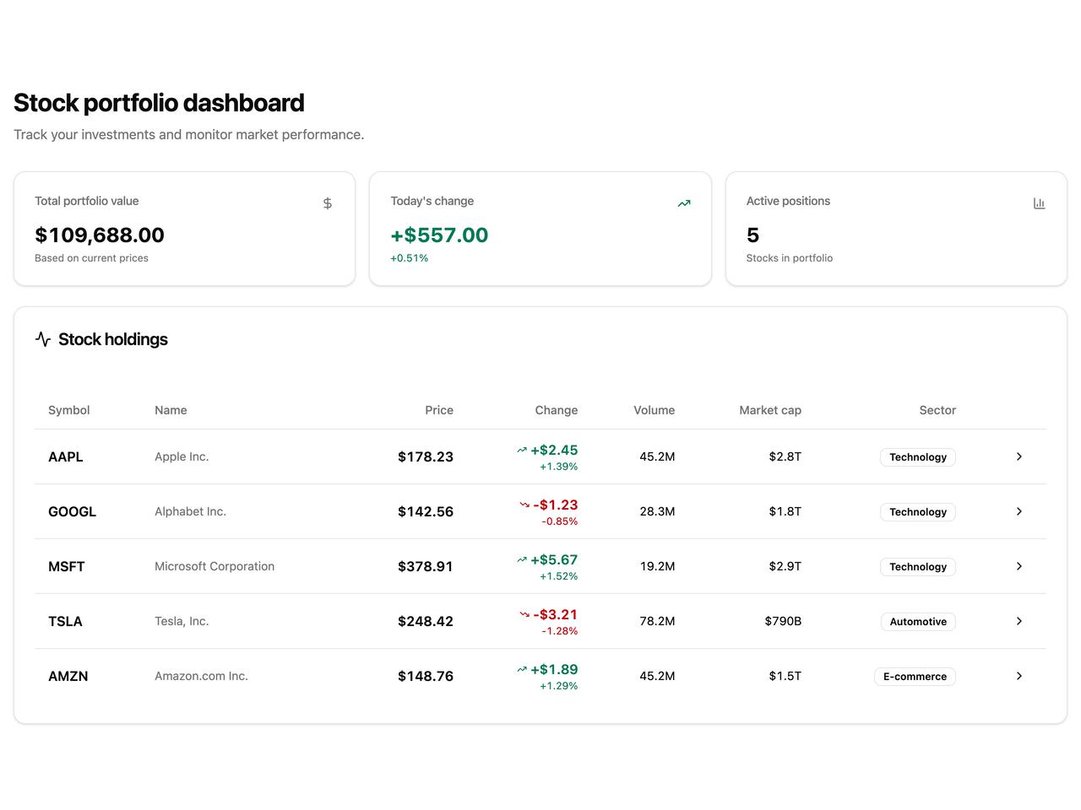Select the Technology badge in the GOOGL row
The width and height of the screenshot is (1081, 810).
point(918,512)
